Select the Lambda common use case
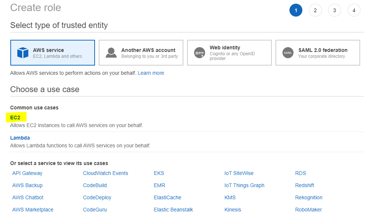Screen dimensions: 369x214 pos(20,138)
